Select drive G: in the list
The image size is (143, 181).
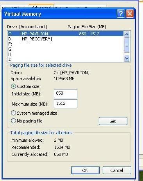tap(66, 49)
